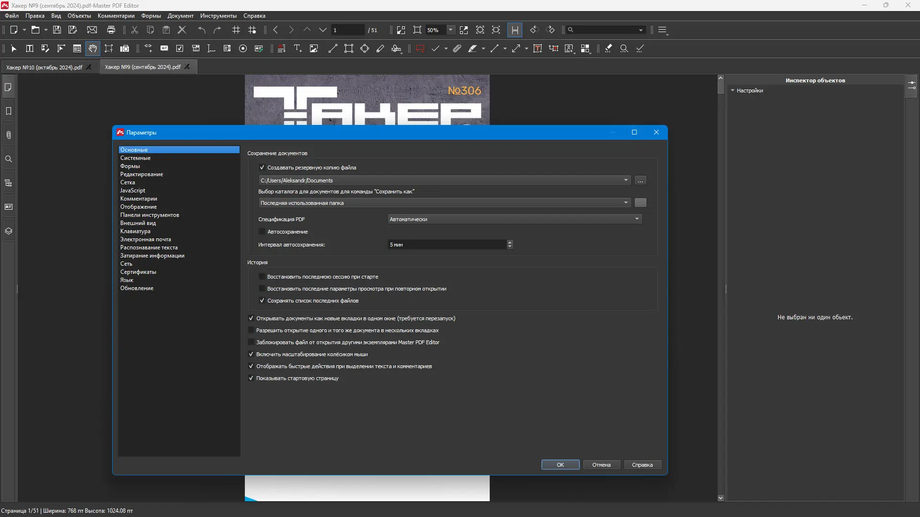Open the Документ menu

(x=180, y=16)
